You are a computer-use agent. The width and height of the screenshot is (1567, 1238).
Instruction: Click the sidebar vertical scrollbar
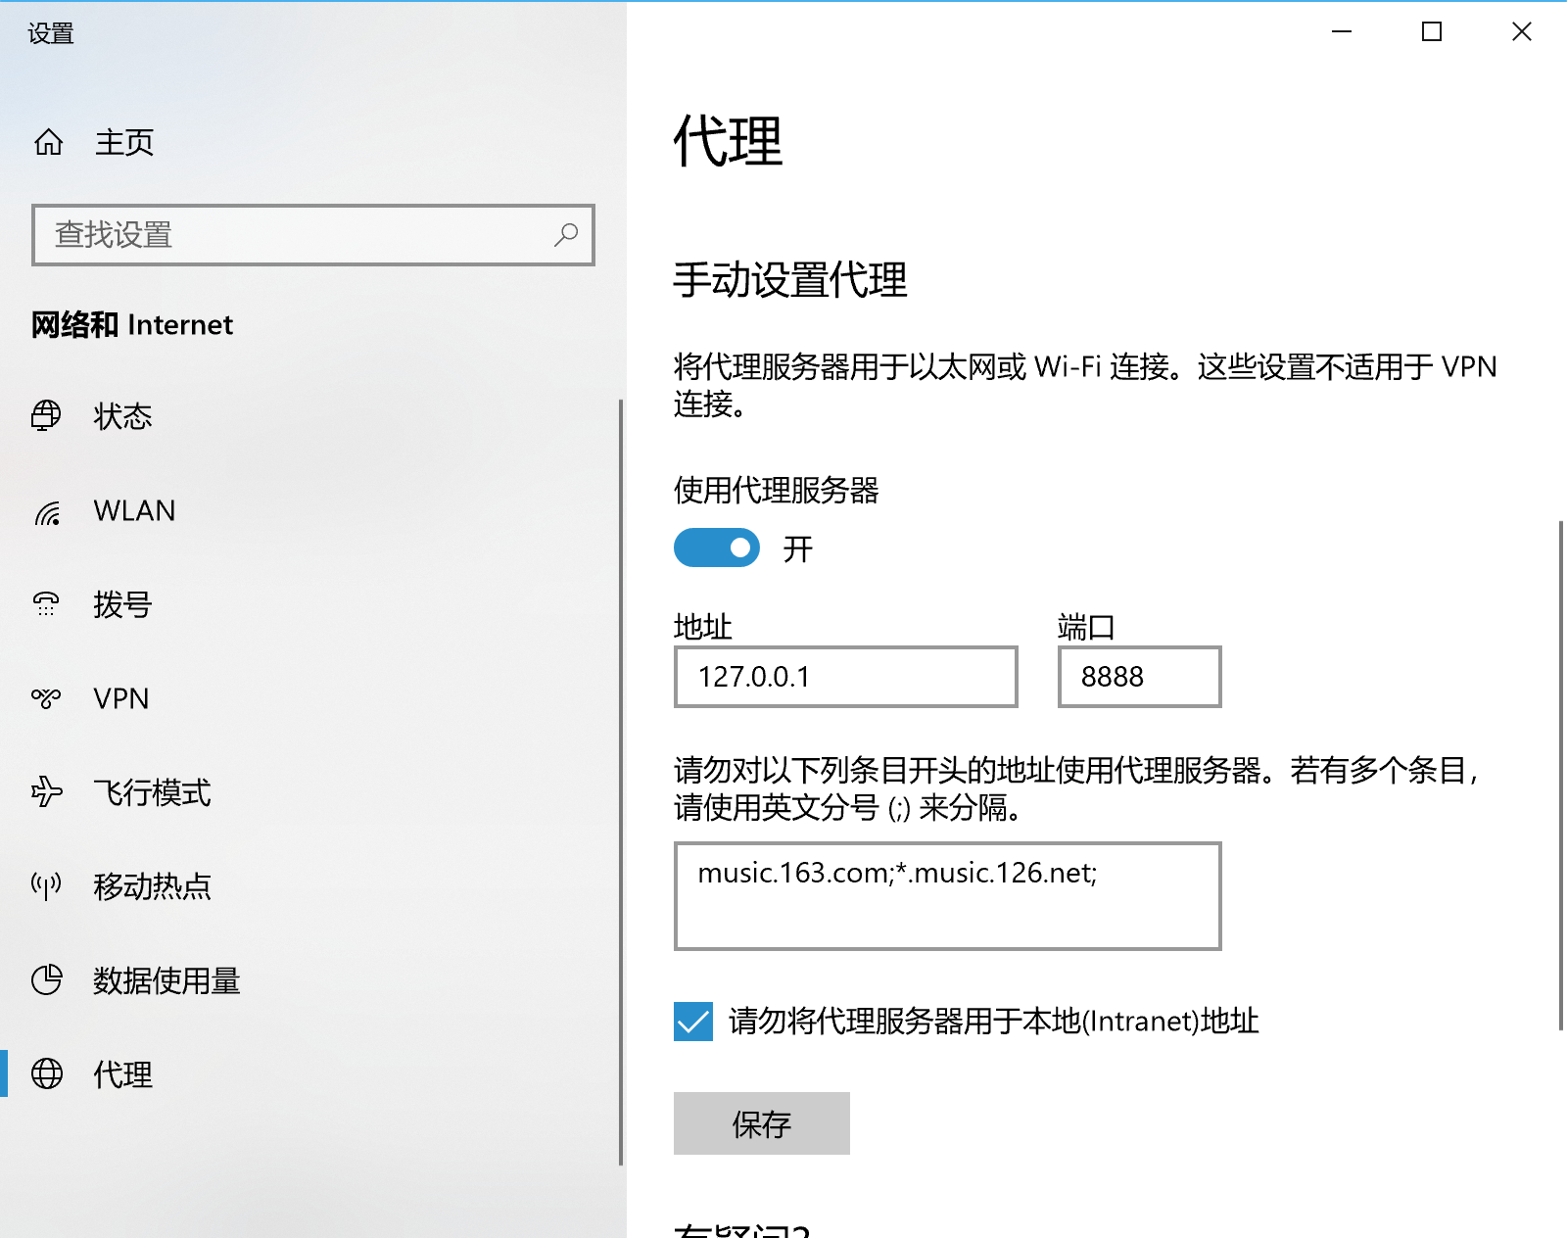(x=621, y=783)
